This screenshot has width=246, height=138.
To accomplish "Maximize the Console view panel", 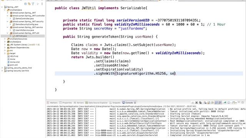I will (243, 103).
